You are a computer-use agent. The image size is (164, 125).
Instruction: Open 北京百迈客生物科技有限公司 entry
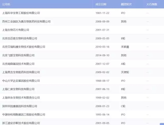click(20, 38)
